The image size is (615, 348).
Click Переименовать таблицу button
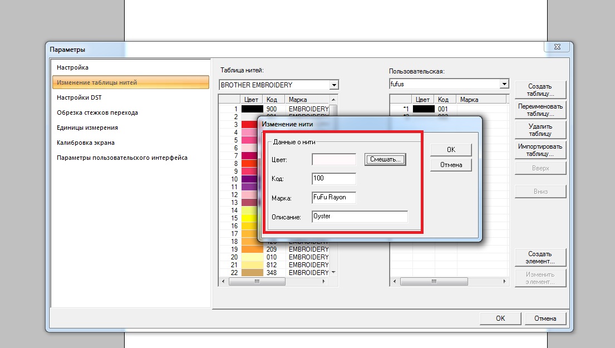point(540,110)
